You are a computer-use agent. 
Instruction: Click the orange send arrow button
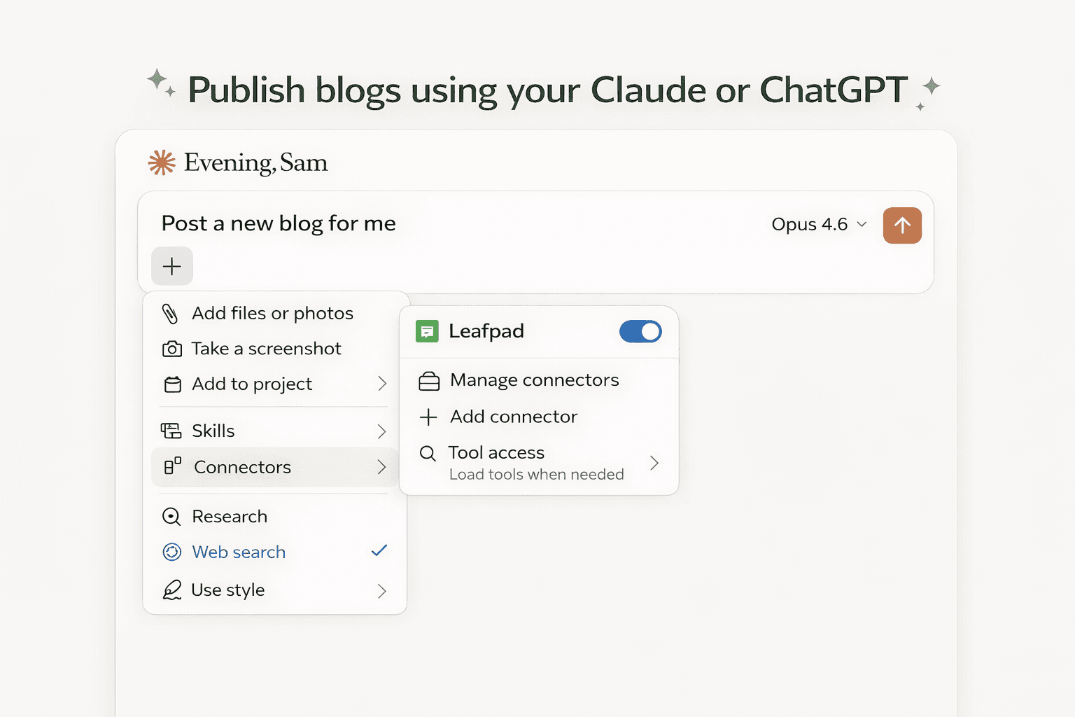902,225
